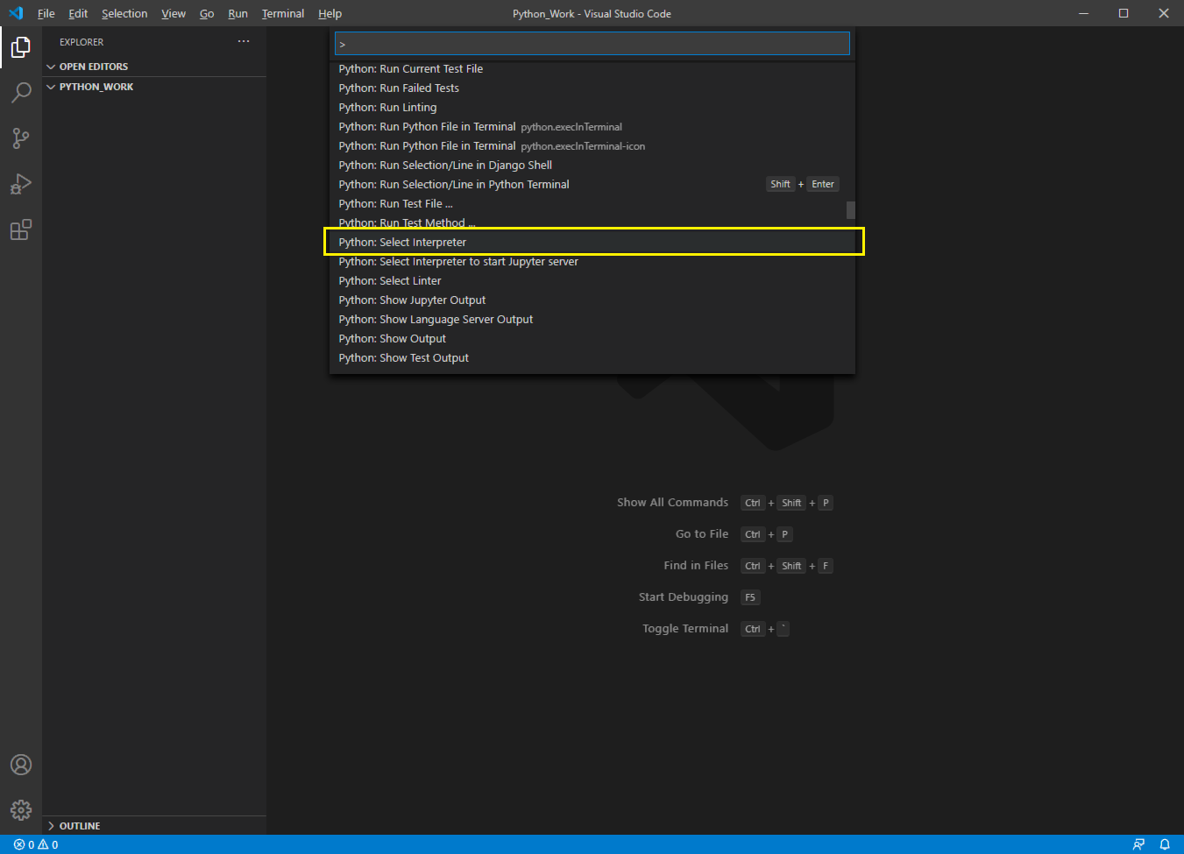Screen dimensions: 1184x854
Task: Open the Extensions view
Action: pos(21,229)
